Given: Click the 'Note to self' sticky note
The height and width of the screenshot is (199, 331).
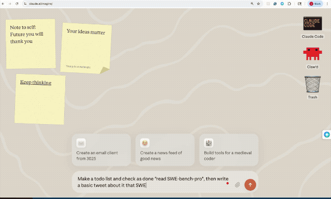Looking at the screenshot, I should (31, 44).
